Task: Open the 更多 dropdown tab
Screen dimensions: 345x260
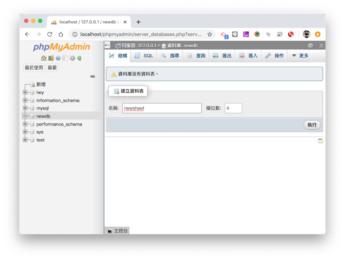Action: pos(300,56)
